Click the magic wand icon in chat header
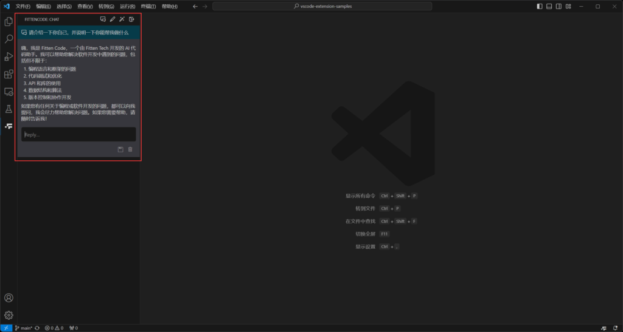Viewport: 623px width, 332px height. [122, 19]
